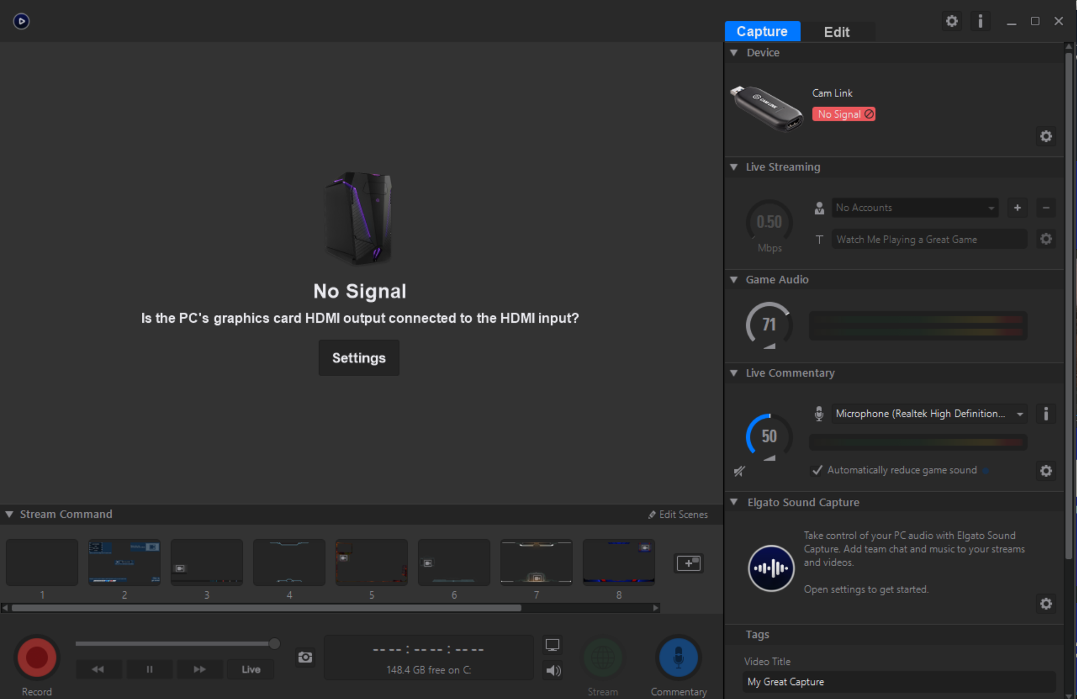The height and width of the screenshot is (699, 1077).
Task: Select scene thumbnail 1
Action: 42,563
